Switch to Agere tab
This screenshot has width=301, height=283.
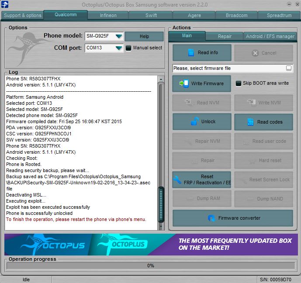194,15
